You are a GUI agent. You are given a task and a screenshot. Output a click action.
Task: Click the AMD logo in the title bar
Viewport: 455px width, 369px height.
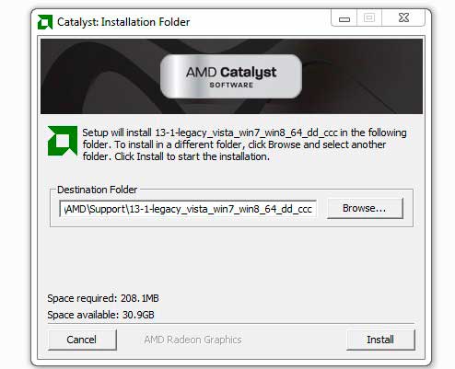pos(45,22)
